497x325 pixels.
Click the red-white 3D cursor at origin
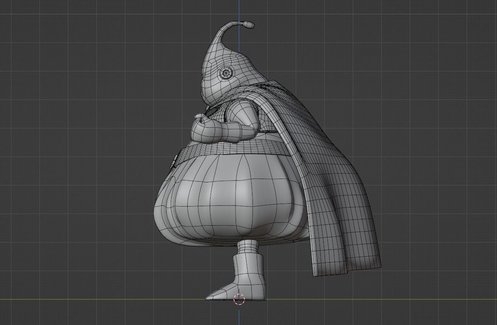pos(239,299)
